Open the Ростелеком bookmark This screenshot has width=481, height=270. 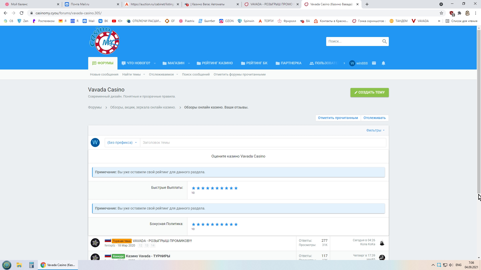[43, 21]
